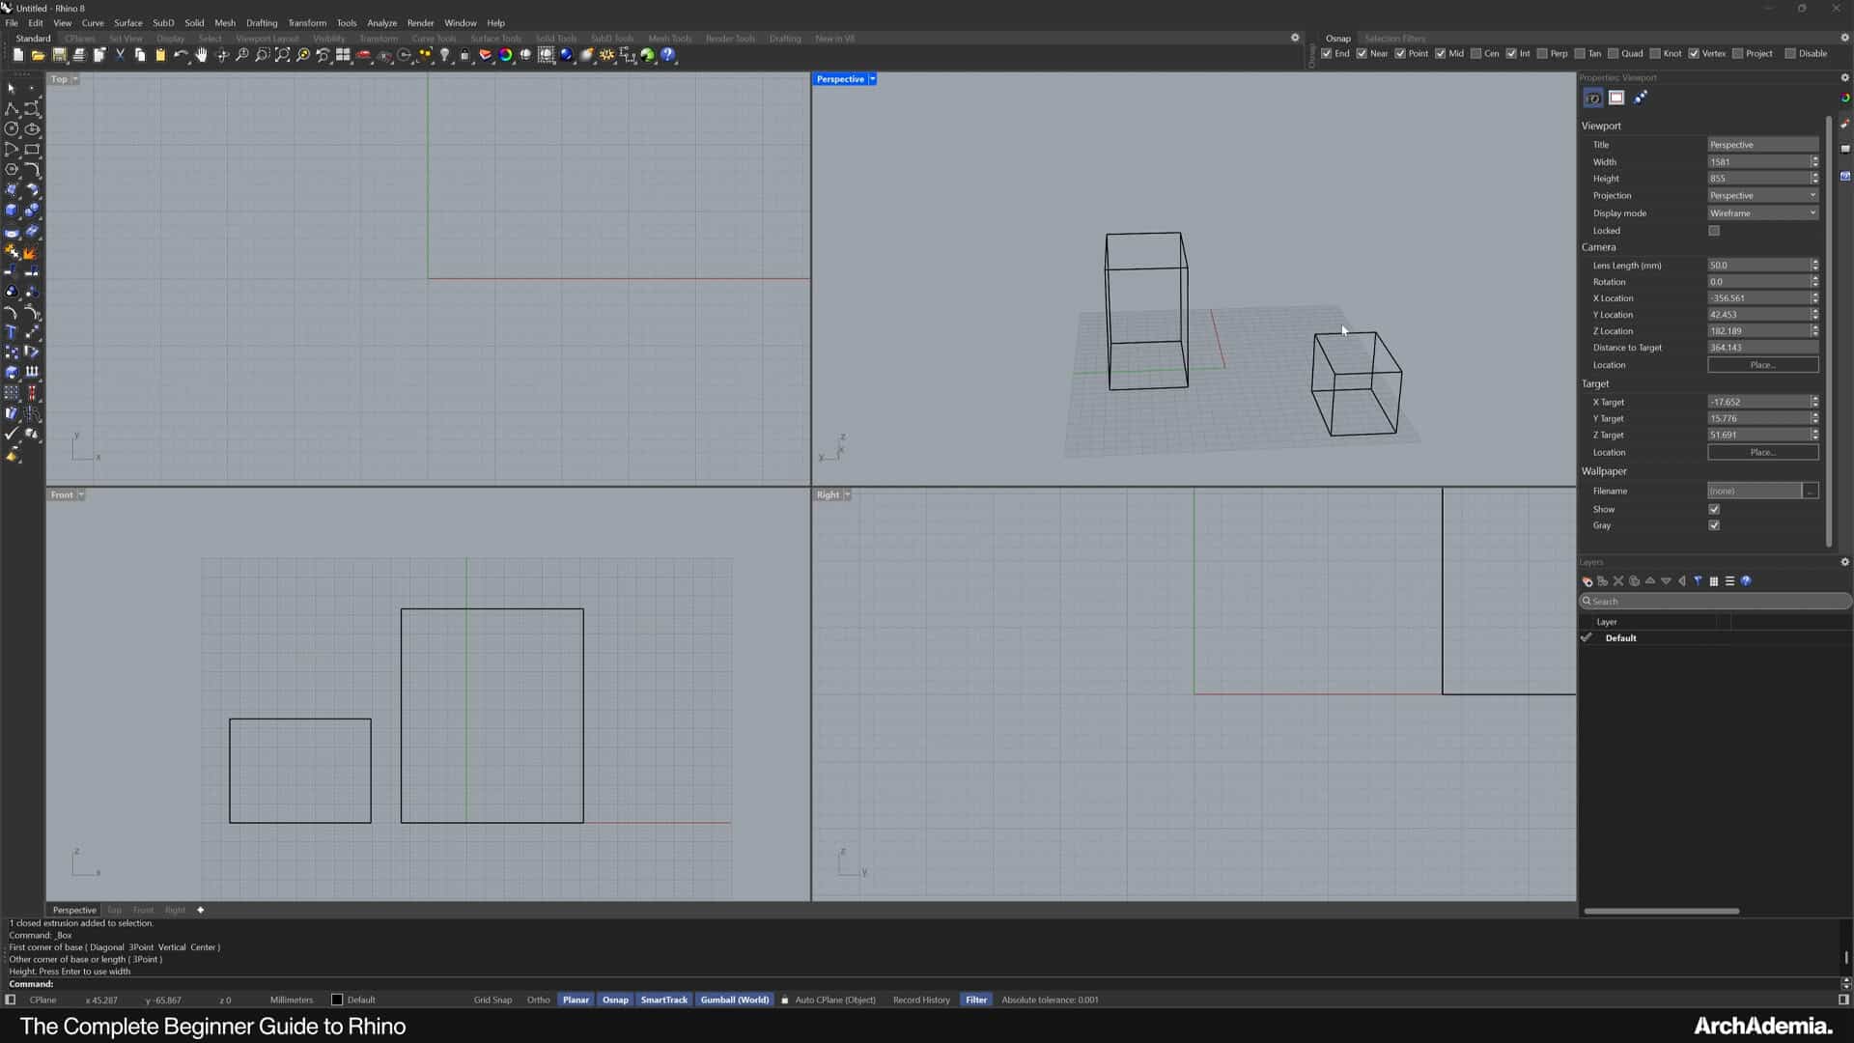
Task: Toggle the End osnap checkbox
Action: [x=1327, y=53]
